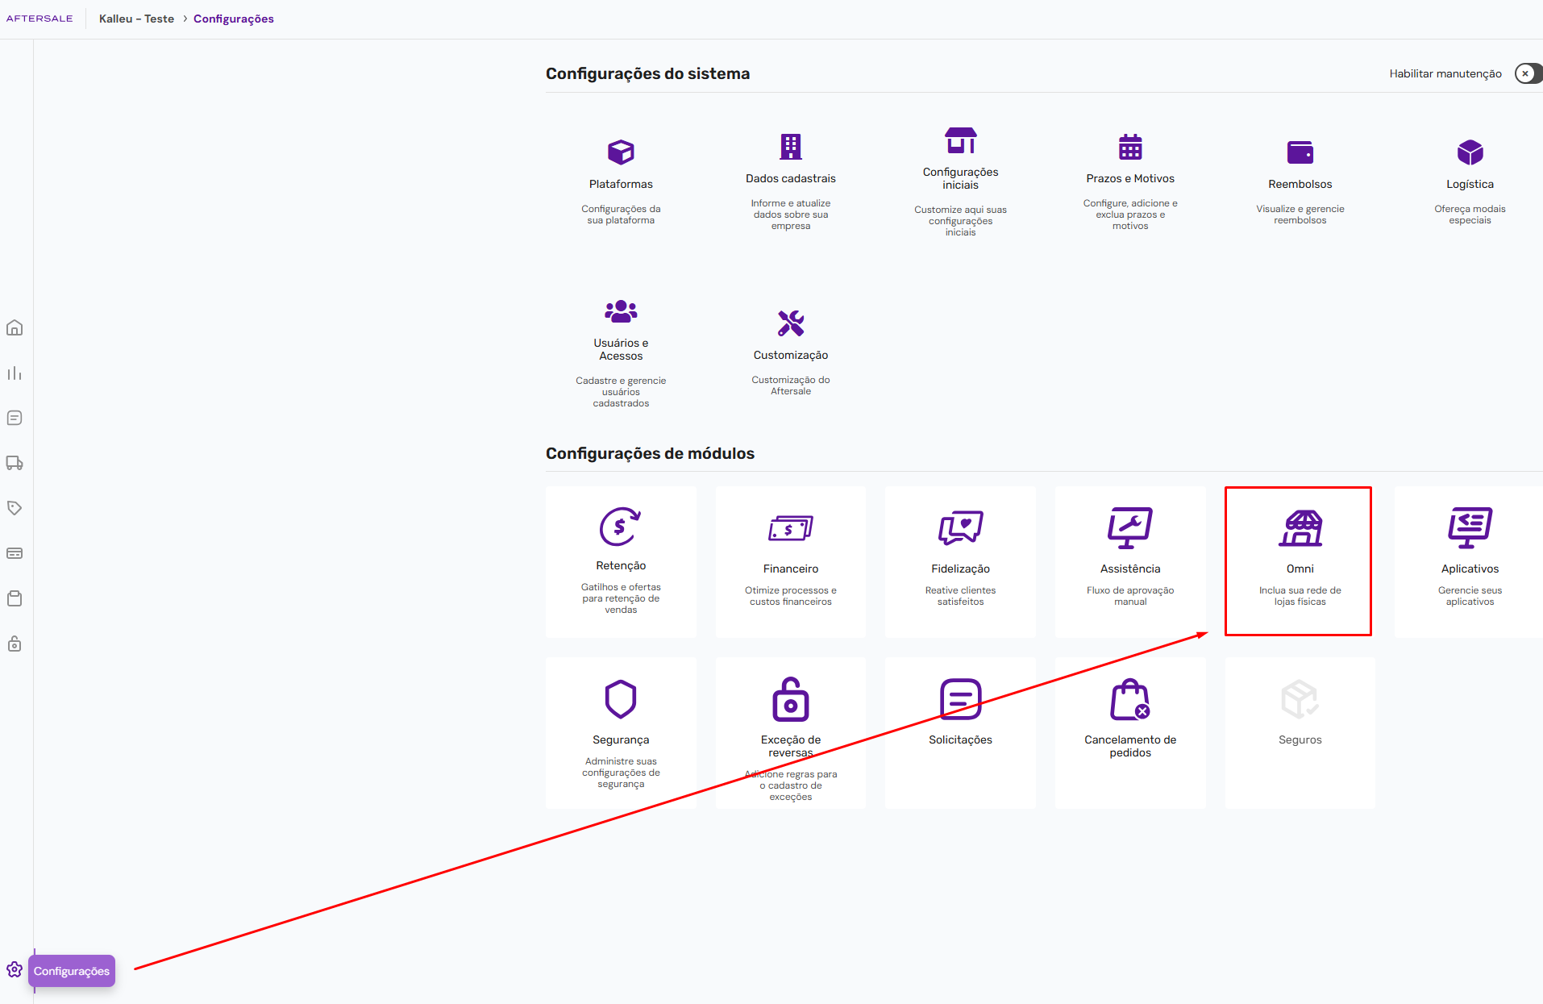Open the sidebar delivery truck icon
This screenshot has width=1543, height=1004.
click(x=15, y=463)
